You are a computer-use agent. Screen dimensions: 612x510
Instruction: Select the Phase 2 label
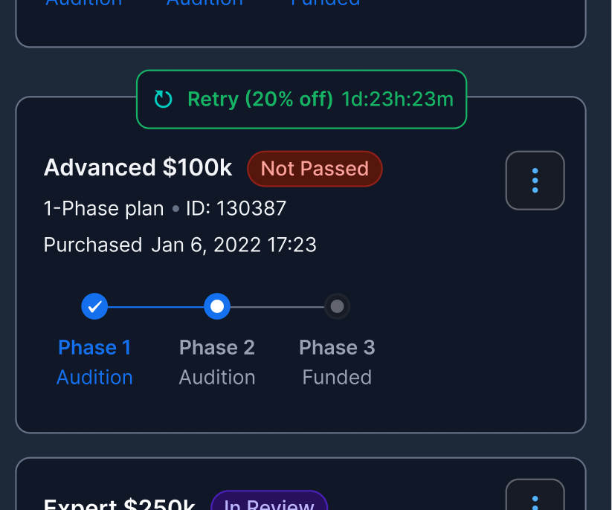point(217,347)
